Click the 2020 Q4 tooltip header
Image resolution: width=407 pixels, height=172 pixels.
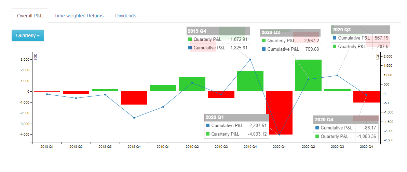pyautogui.click(x=346, y=120)
